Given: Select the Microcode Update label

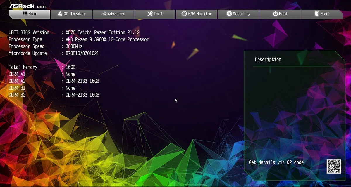Looking at the screenshot, I should point(28,53).
